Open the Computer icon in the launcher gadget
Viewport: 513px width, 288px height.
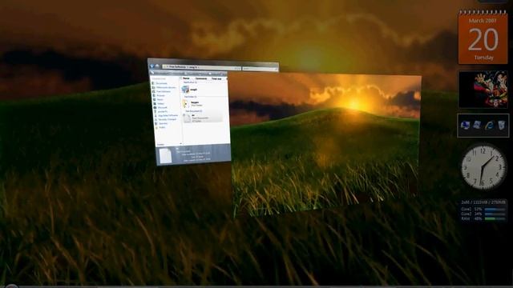click(x=465, y=125)
